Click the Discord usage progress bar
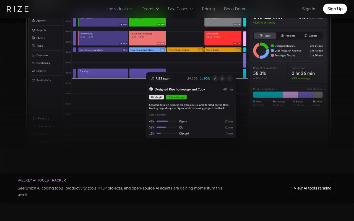Screen dimensions: 354x221 [x=167, y=133]
